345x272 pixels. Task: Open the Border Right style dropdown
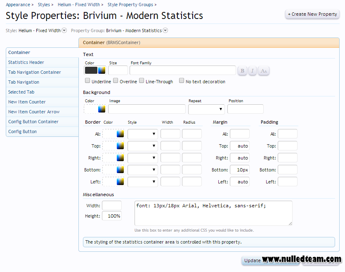coord(142,158)
